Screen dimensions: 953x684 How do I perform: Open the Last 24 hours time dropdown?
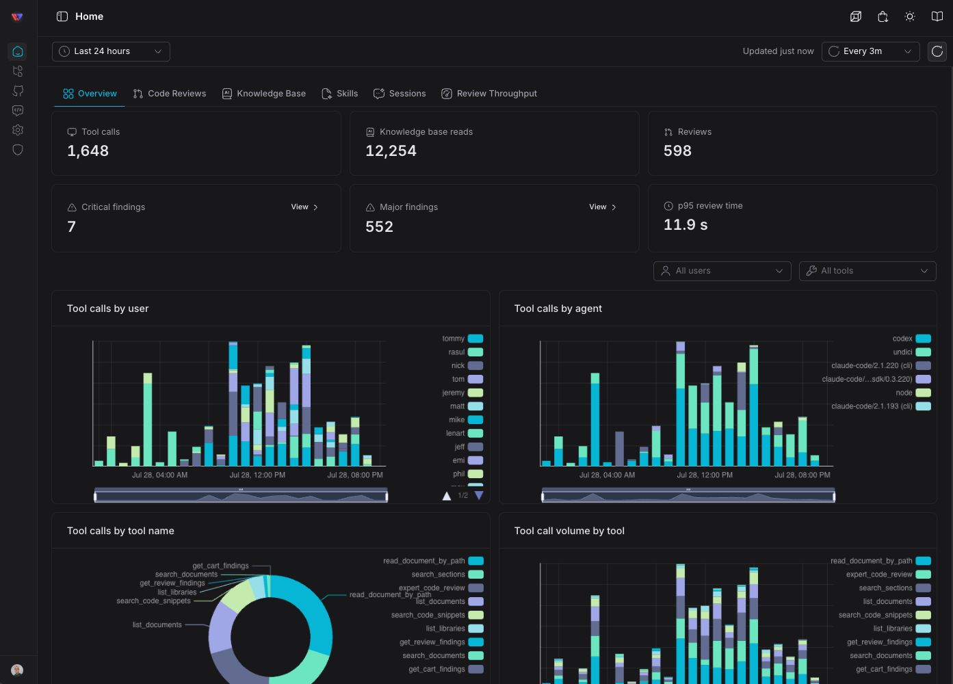click(111, 51)
